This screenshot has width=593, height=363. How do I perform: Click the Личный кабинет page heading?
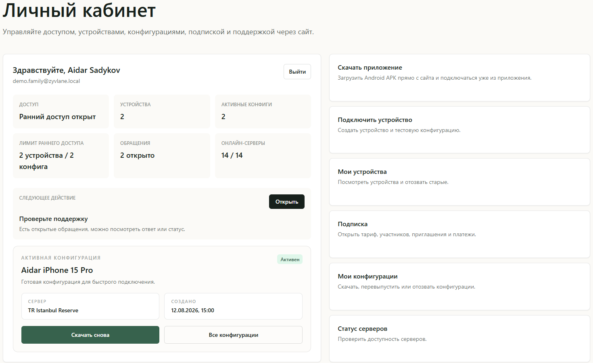(79, 10)
